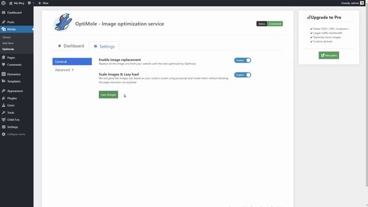Collapse the admin sidebar menu
This screenshot has height=207, width=368.
click(x=17, y=134)
